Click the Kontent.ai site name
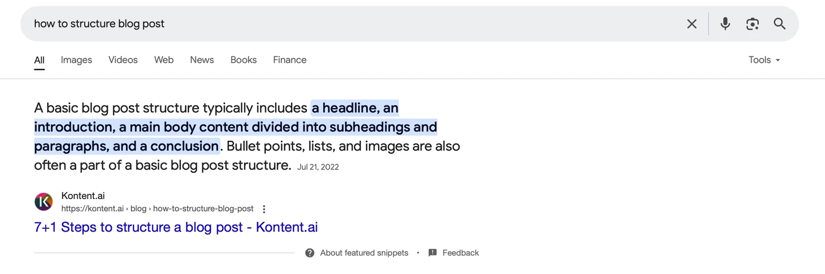 point(83,196)
